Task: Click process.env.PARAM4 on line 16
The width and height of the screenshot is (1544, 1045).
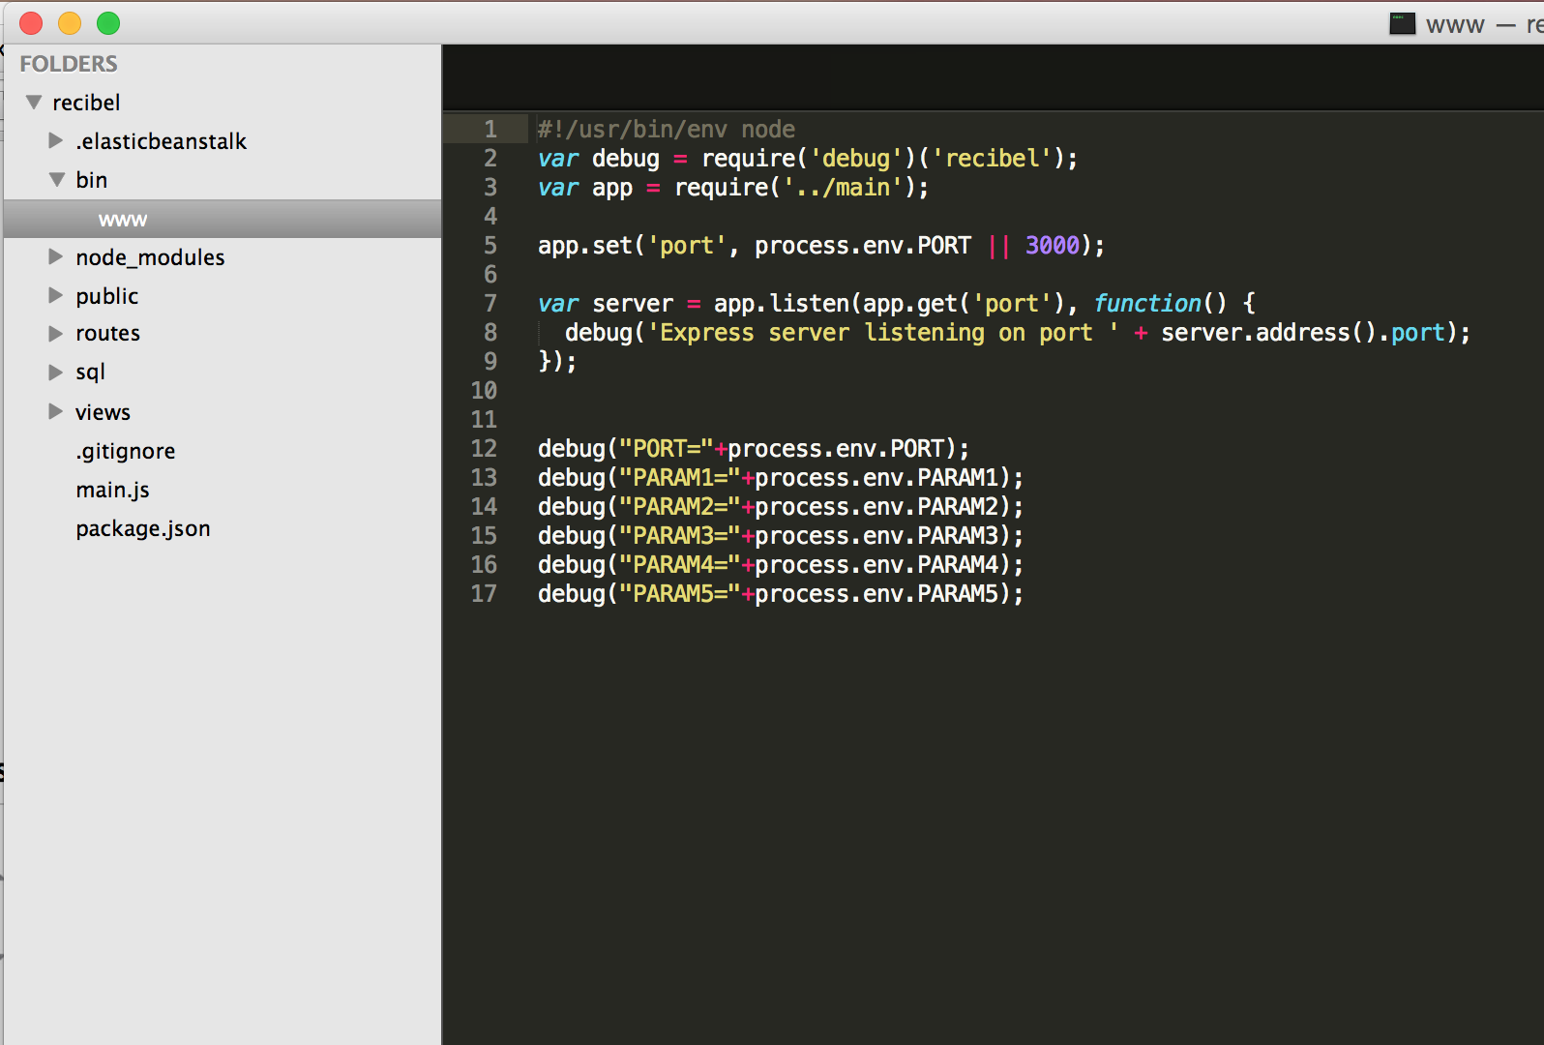Action: pyautogui.click(x=876, y=564)
